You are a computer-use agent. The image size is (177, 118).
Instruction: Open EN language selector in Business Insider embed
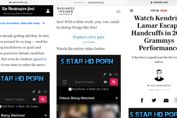pos(116,74)
